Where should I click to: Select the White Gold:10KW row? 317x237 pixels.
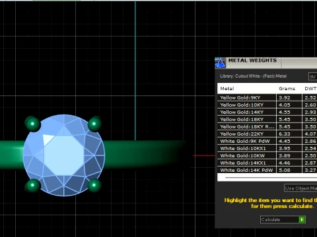pos(267,155)
